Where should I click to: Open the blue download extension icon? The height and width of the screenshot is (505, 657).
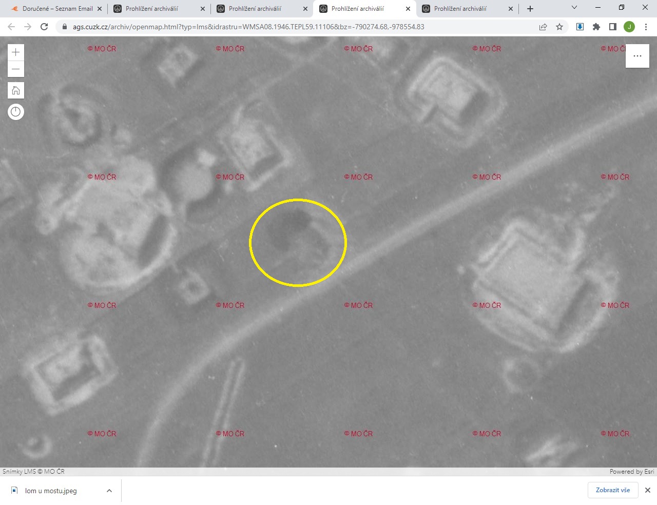click(x=580, y=27)
